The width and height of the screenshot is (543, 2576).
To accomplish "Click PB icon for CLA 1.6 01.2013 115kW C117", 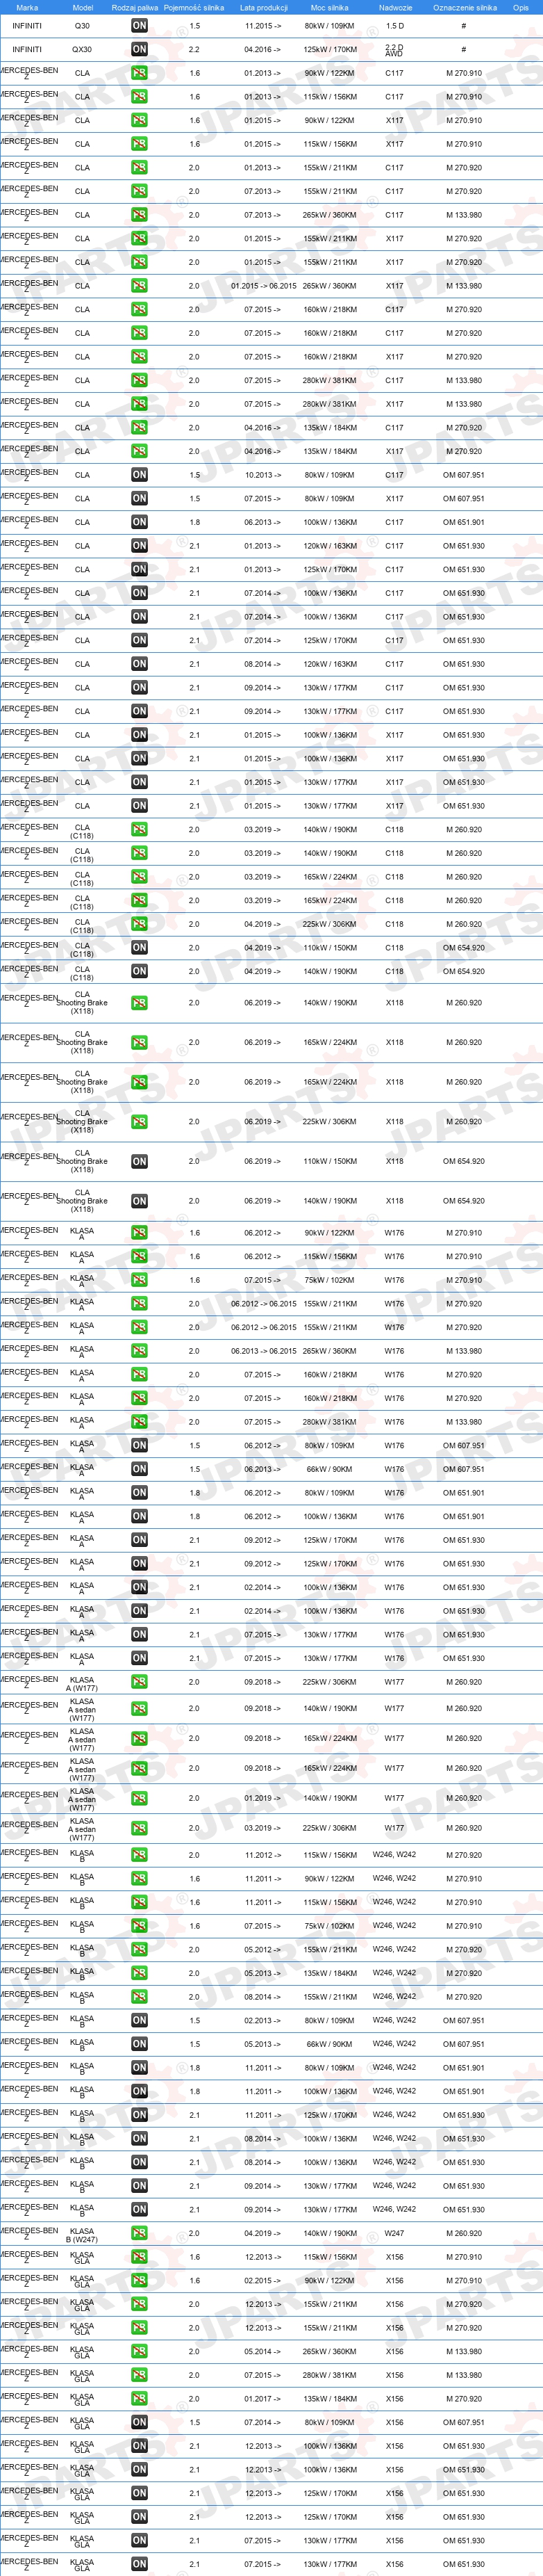I will coord(139,97).
